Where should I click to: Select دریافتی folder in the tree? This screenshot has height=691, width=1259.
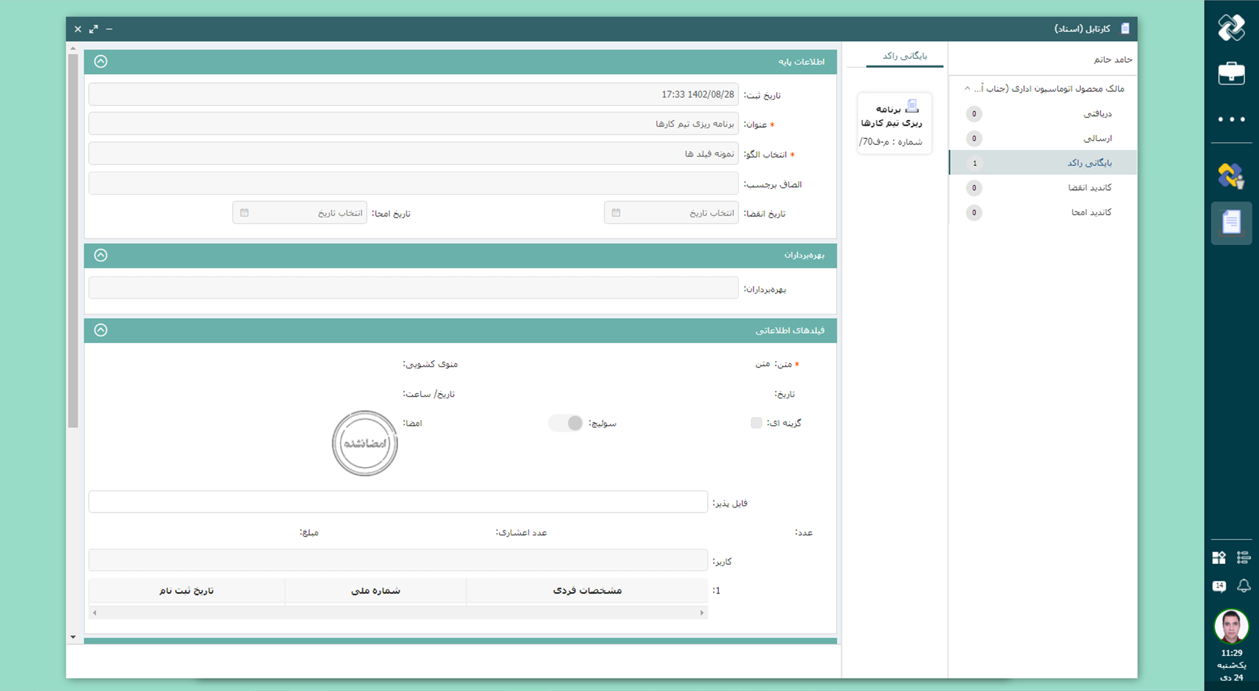(1096, 114)
